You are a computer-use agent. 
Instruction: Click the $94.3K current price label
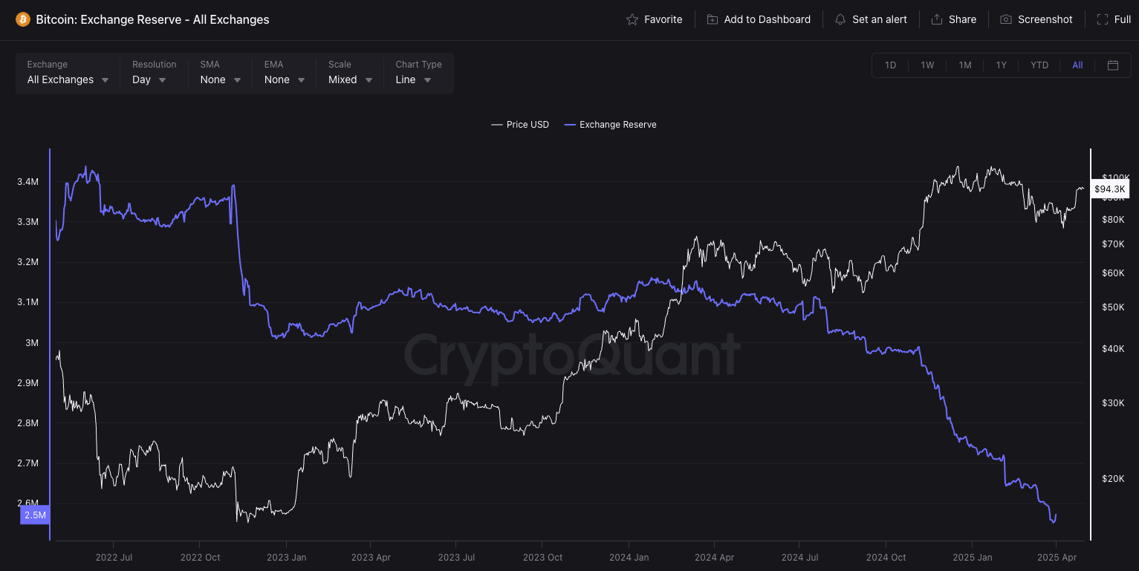[1109, 189]
